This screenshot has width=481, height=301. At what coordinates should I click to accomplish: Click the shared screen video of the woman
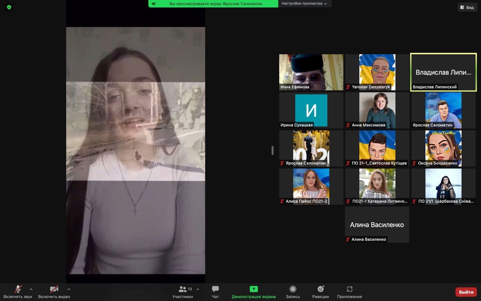click(136, 150)
